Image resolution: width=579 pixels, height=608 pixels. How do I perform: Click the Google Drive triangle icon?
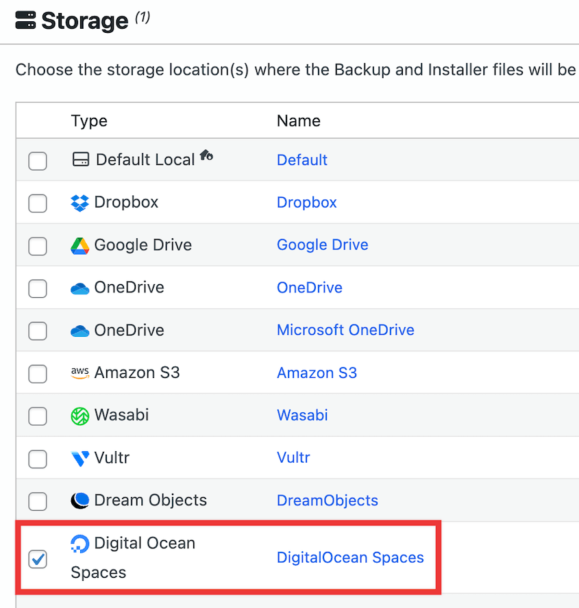click(x=81, y=244)
